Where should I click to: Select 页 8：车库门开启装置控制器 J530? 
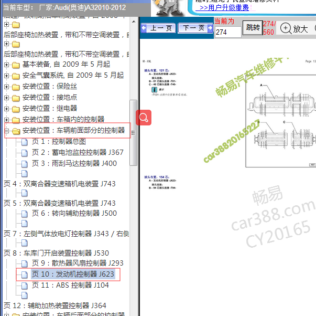tap(56, 253)
